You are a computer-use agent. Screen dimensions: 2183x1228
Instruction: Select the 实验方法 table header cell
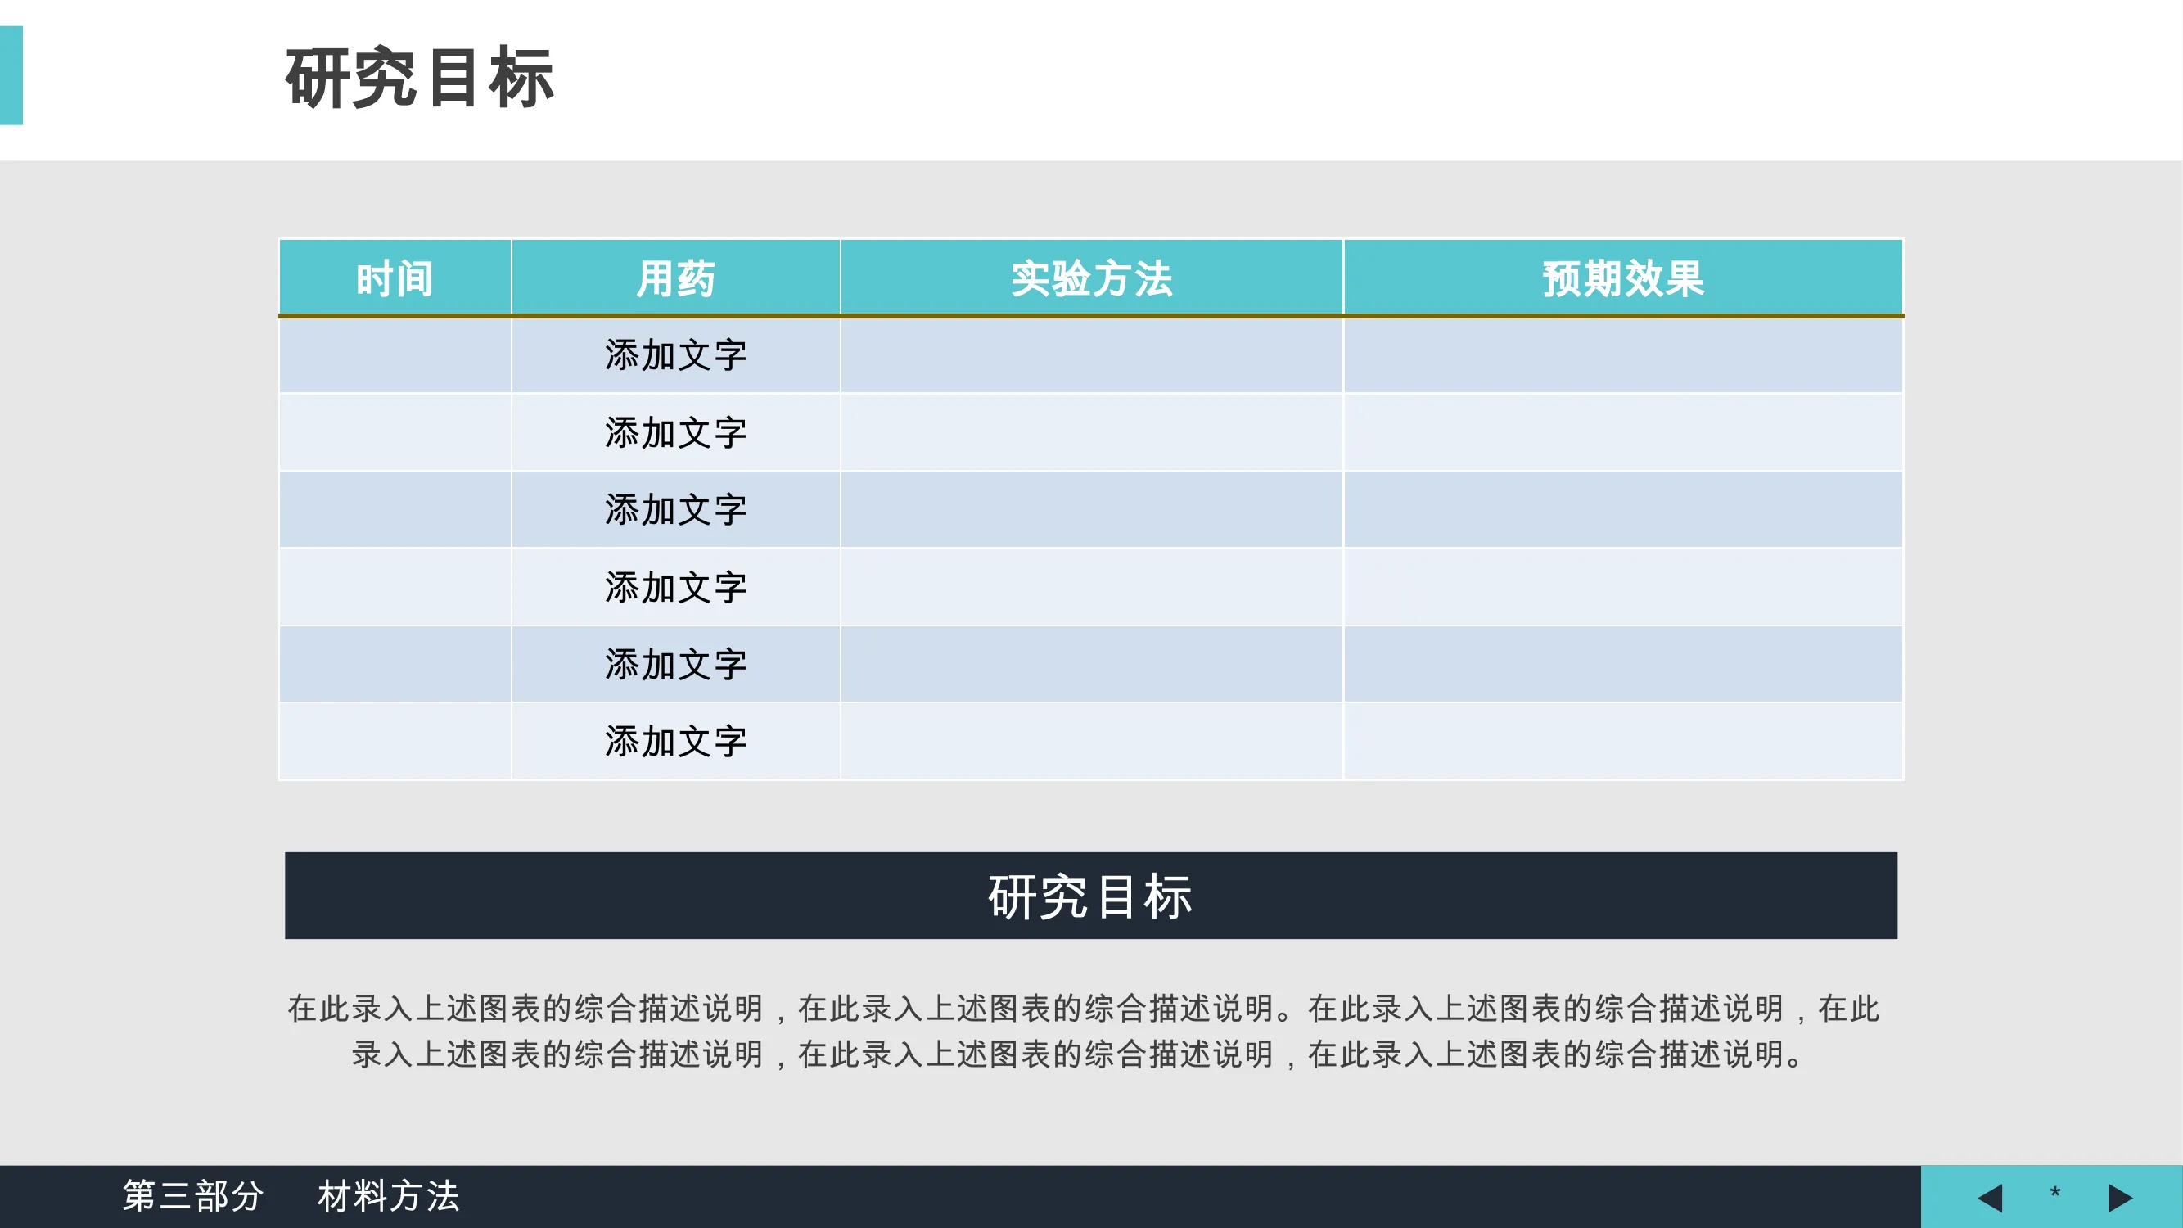coord(1090,278)
